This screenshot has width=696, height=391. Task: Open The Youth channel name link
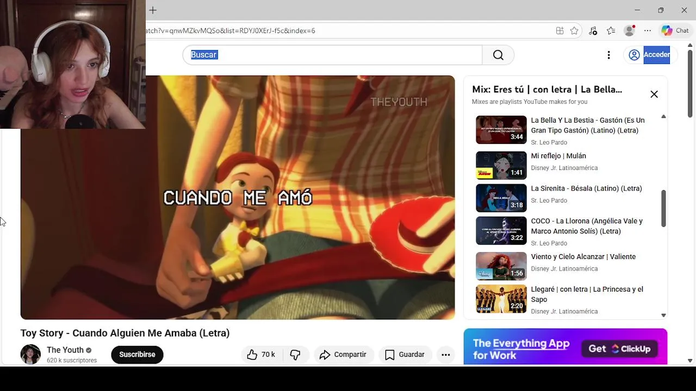[65, 350]
